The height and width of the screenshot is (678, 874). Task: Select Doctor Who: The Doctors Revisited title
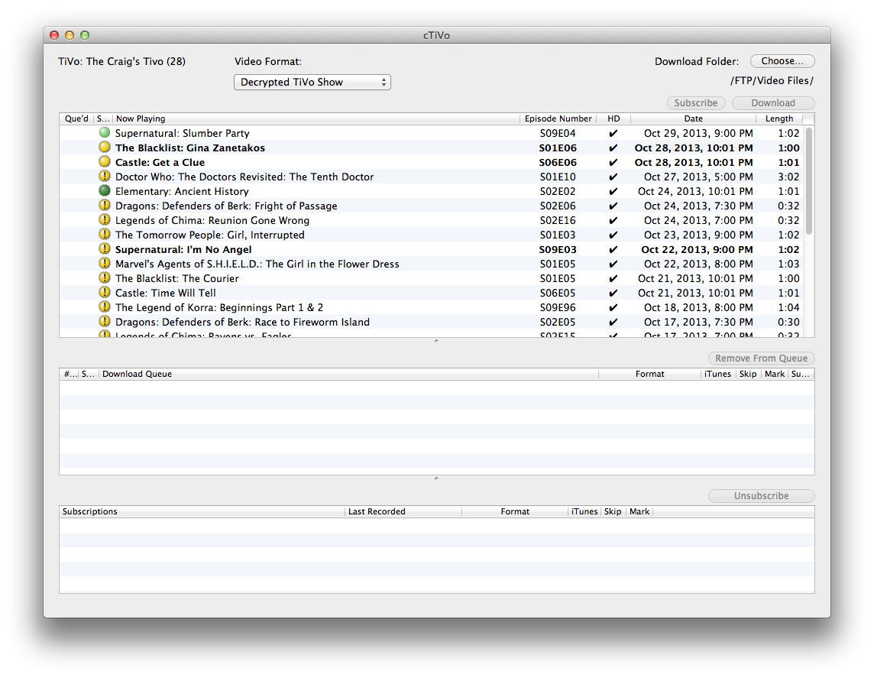coord(244,177)
